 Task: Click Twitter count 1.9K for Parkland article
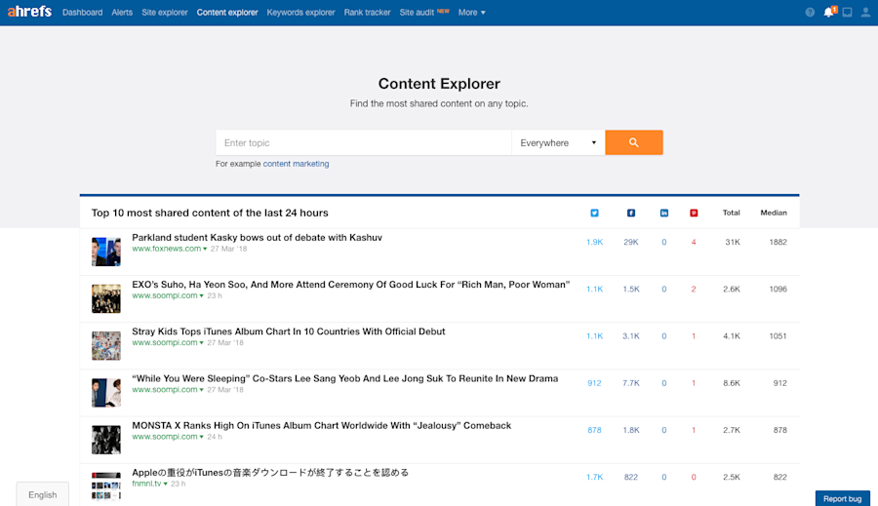tap(595, 243)
